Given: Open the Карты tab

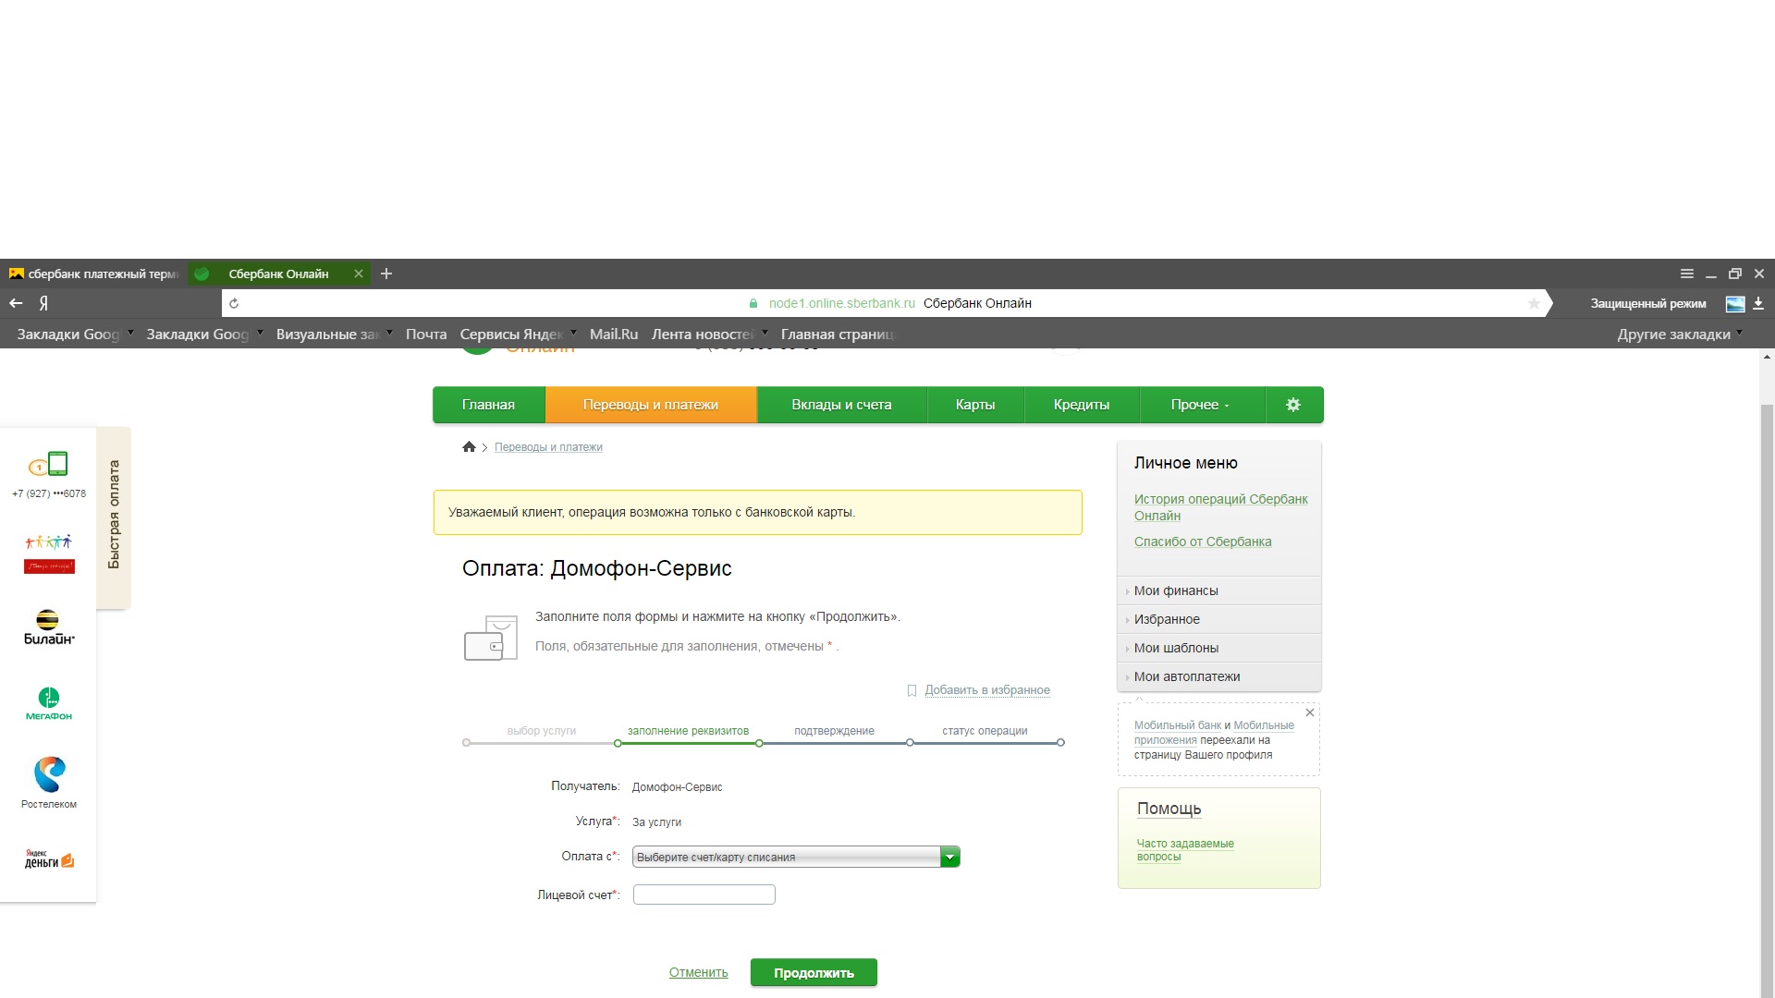Looking at the screenshot, I should (974, 405).
